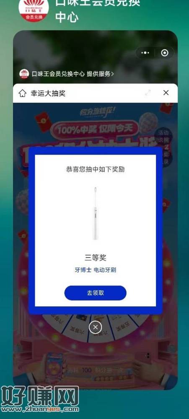Tap the red envelope icon at upper left
This screenshot has width=189, height=419.
click(43, 122)
